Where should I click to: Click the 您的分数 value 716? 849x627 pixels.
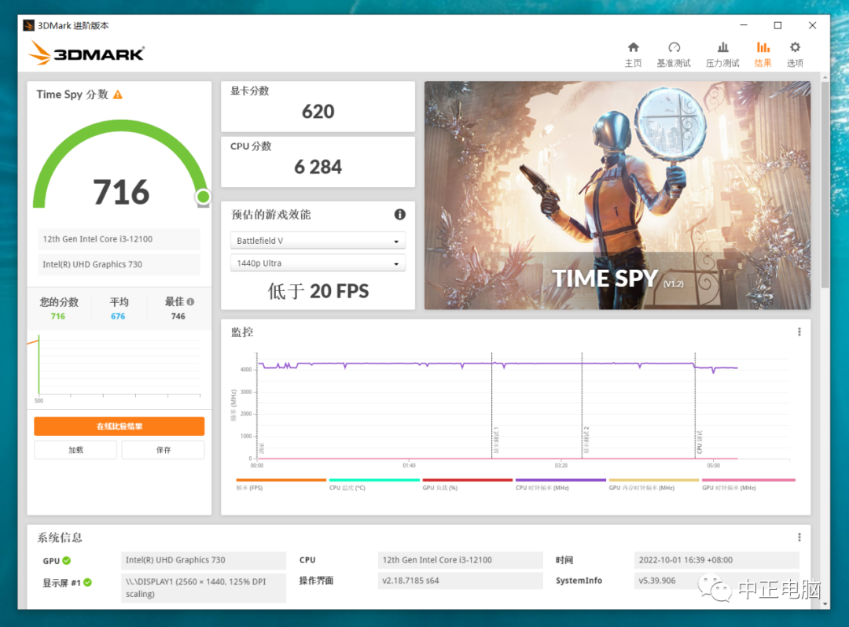tap(58, 316)
